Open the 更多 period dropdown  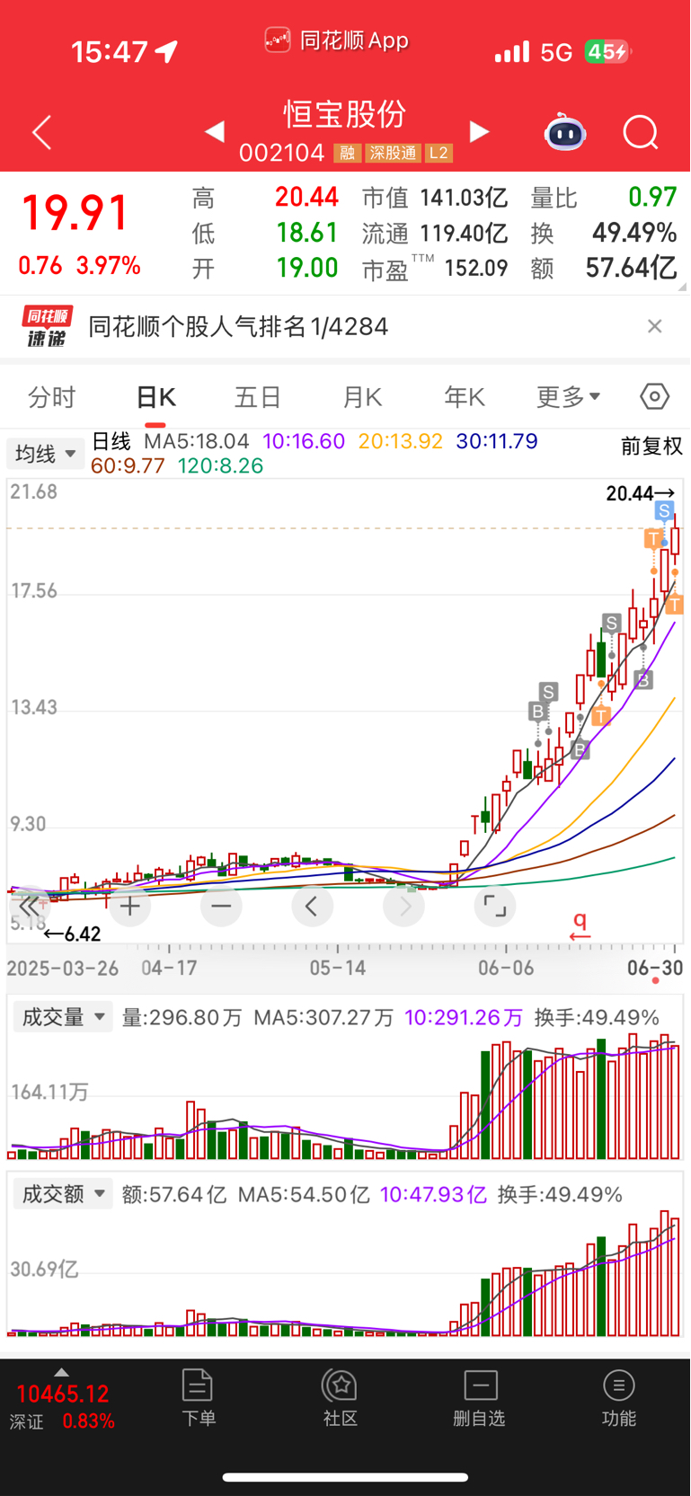[x=568, y=396]
